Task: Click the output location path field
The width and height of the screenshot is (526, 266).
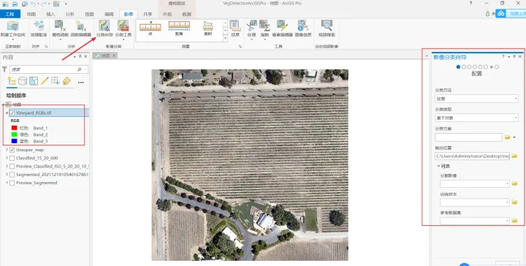Action: click(x=472, y=156)
